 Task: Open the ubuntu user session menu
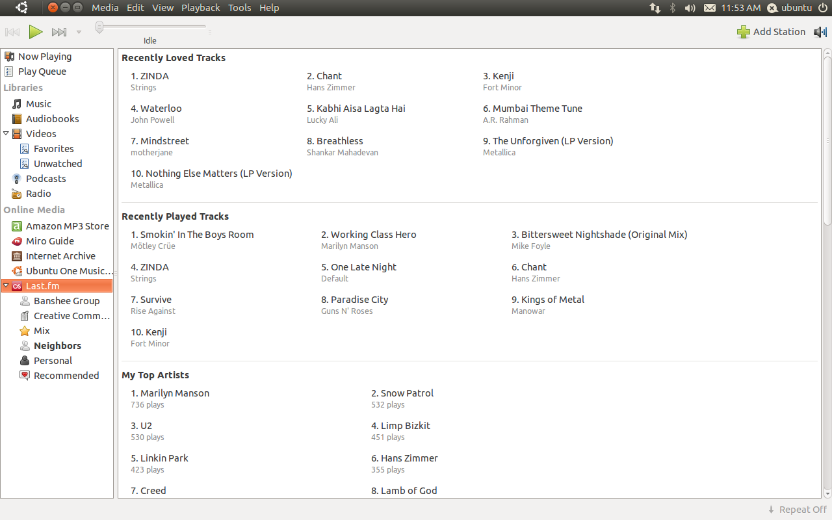790,8
